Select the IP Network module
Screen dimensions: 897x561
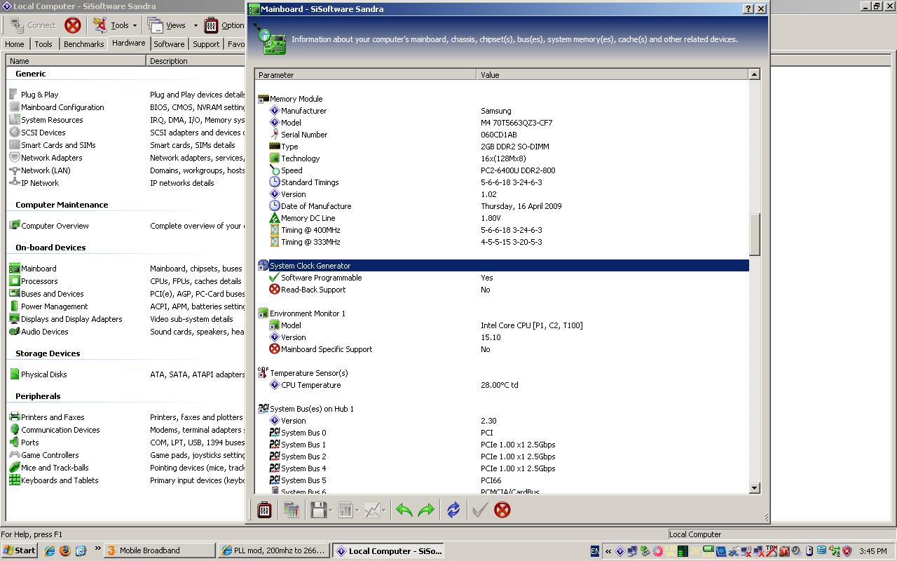[x=34, y=183]
